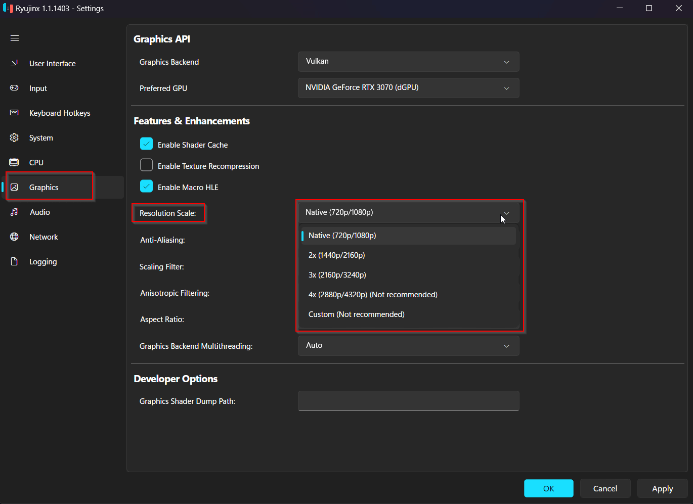Click the Network globe icon

click(15, 237)
